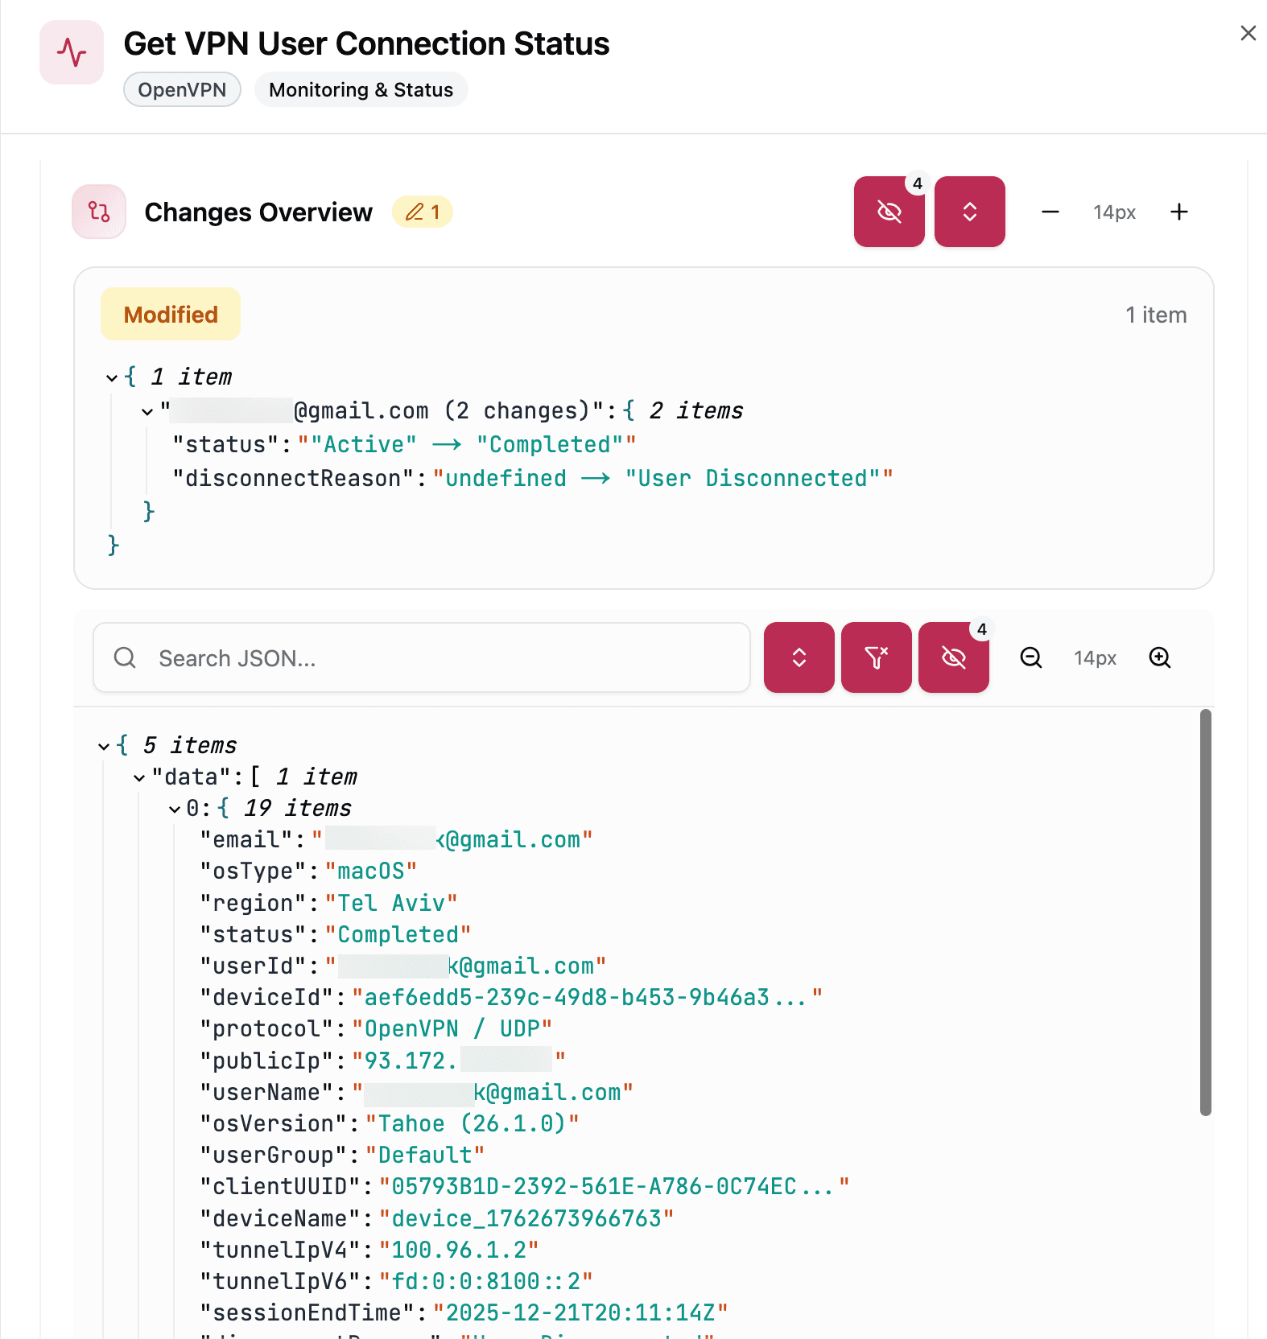Click the "deviceId" value
This screenshot has width=1267, height=1339.
point(588,997)
